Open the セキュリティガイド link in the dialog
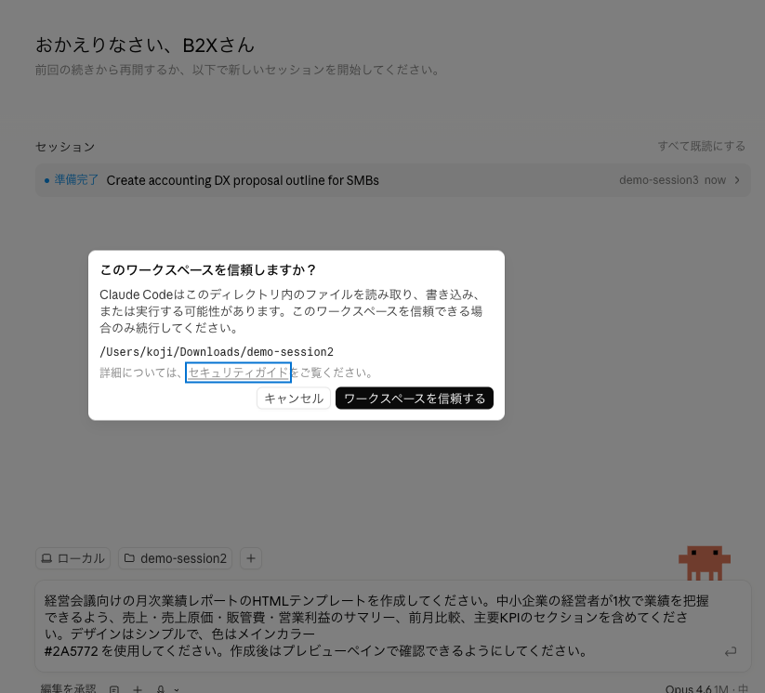This screenshot has height=693, width=765. [238, 372]
